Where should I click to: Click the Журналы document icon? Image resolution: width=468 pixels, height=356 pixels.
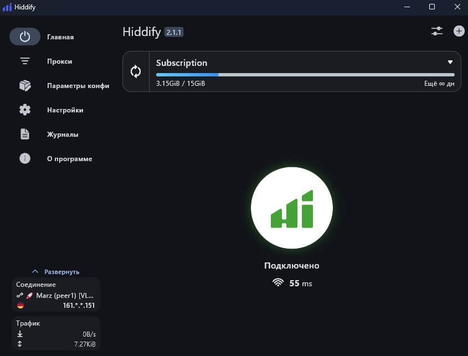[x=25, y=135]
